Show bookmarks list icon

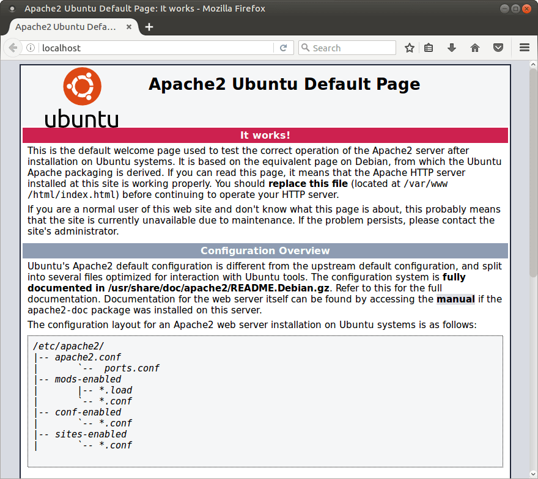pyautogui.click(x=428, y=48)
